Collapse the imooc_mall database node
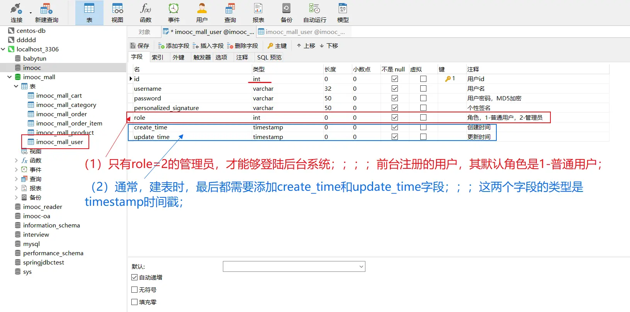Screen dimensions: 630x312 pos(10,77)
